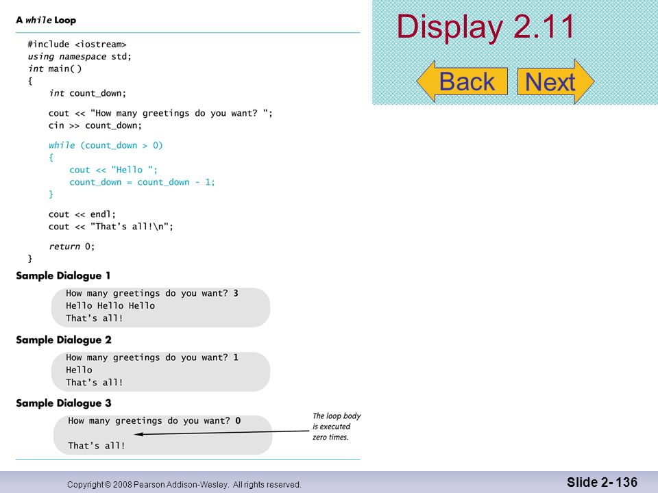The height and width of the screenshot is (493, 658).
Task: Click the prompt line ending with 0
Action: click(x=154, y=420)
